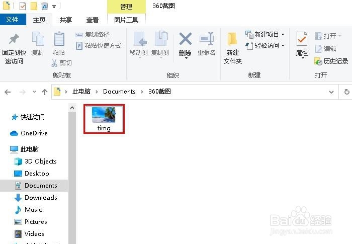Switch to the Home (主页) tab
The image size is (352, 244).
coord(39,20)
